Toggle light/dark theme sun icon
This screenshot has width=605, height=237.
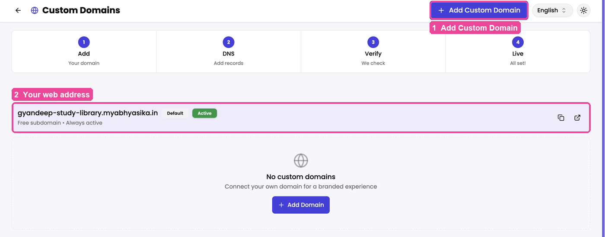pyautogui.click(x=584, y=10)
